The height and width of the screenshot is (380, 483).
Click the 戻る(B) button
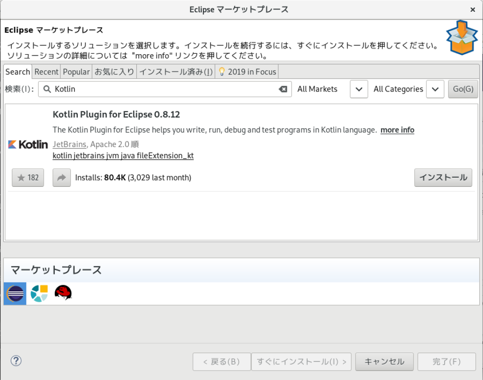tap(222, 362)
